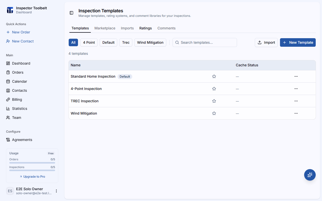
Task: Click the Agreements scroll icon
Action: click(x=8, y=140)
